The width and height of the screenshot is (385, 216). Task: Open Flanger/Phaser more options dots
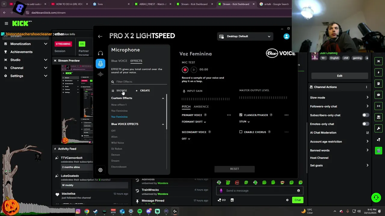pyautogui.click(x=286, y=115)
